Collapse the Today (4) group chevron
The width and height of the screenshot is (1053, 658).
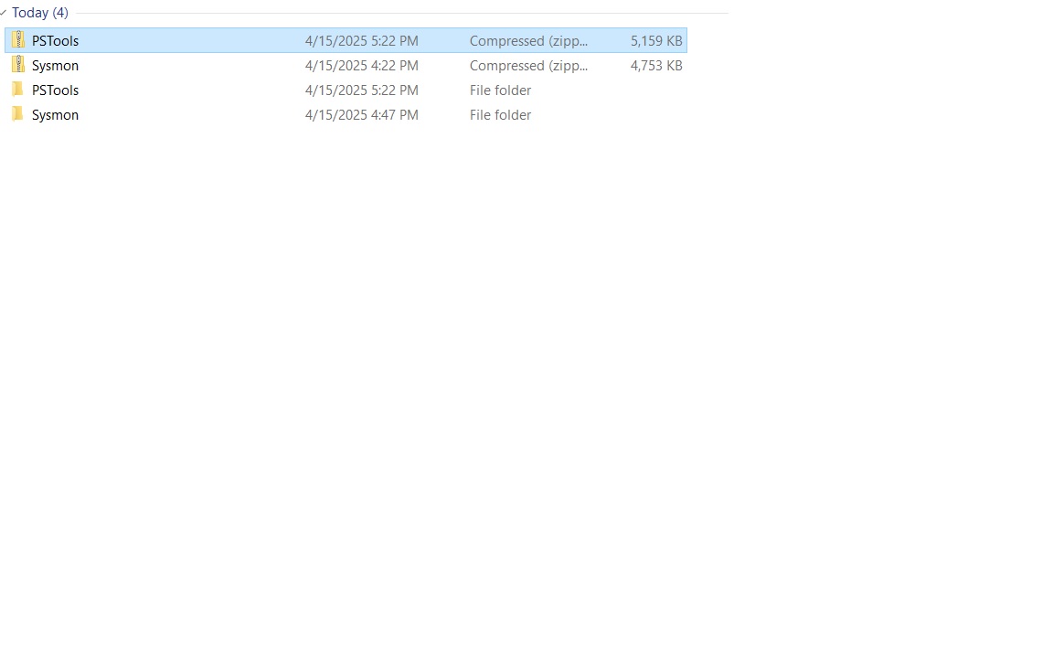pyautogui.click(x=4, y=13)
